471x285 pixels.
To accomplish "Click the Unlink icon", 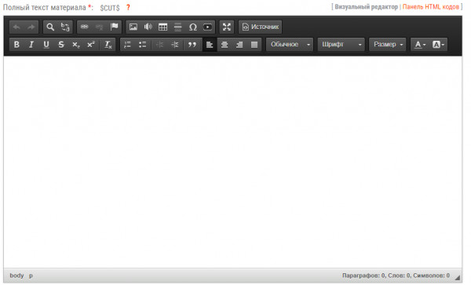I will pyautogui.click(x=100, y=27).
